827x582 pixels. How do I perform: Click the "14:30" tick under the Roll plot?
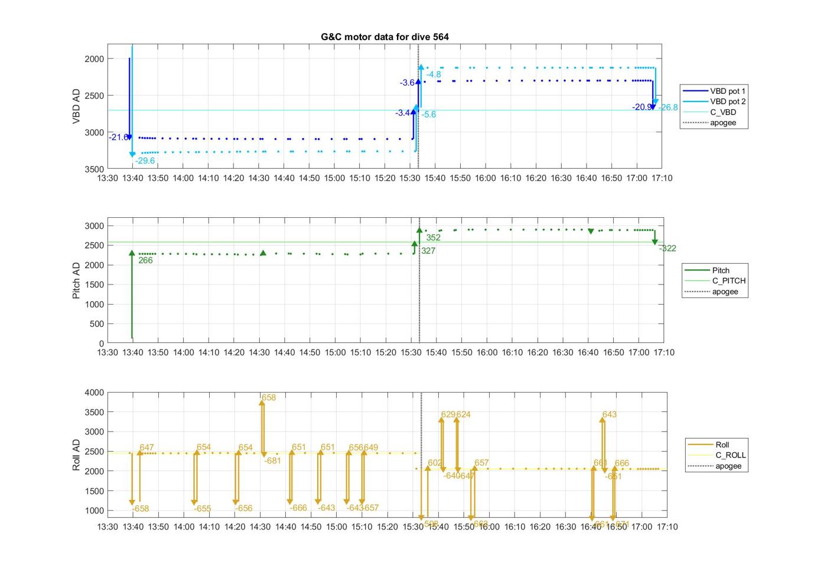(260, 527)
